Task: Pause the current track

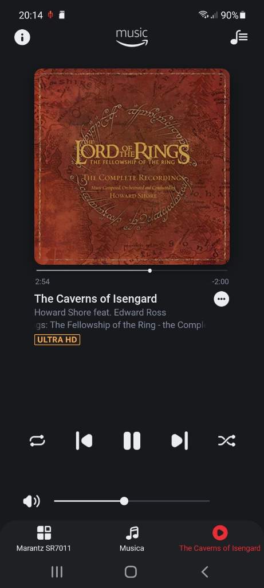Action: click(132, 440)
